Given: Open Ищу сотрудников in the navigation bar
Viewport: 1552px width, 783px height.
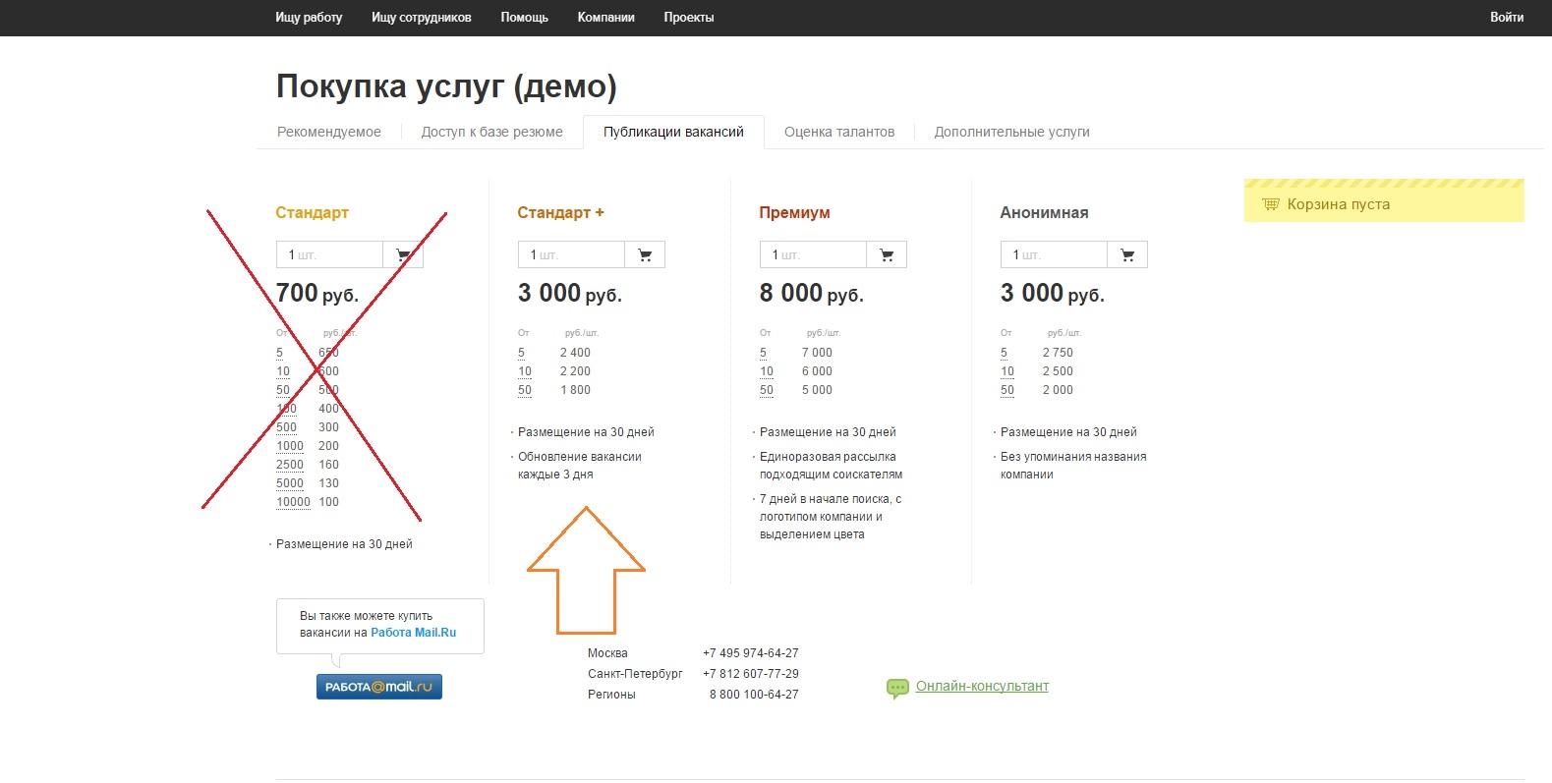Looking at the screenshot, I should (x=421, y=18).
